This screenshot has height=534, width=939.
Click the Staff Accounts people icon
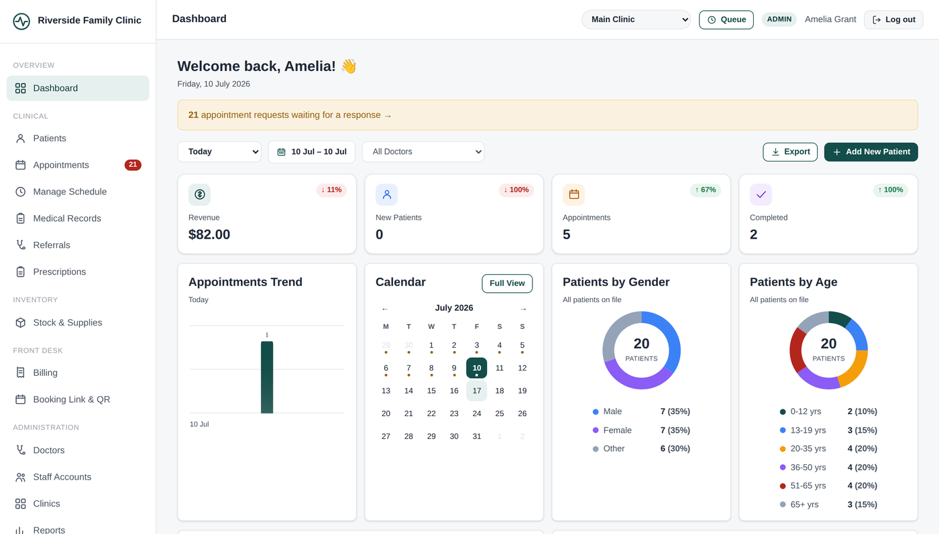21,477
